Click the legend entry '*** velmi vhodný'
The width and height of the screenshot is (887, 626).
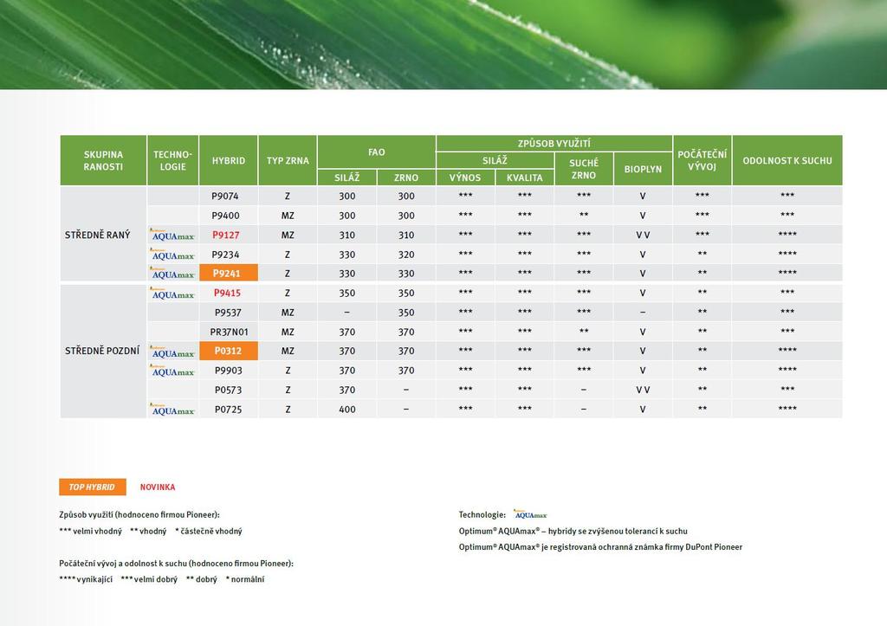pyautogui.click(x=90, y=531)
